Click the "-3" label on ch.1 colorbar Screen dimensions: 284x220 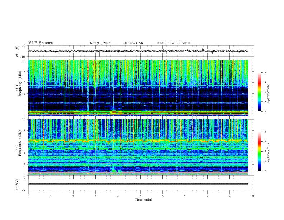[x=264, y=72]
